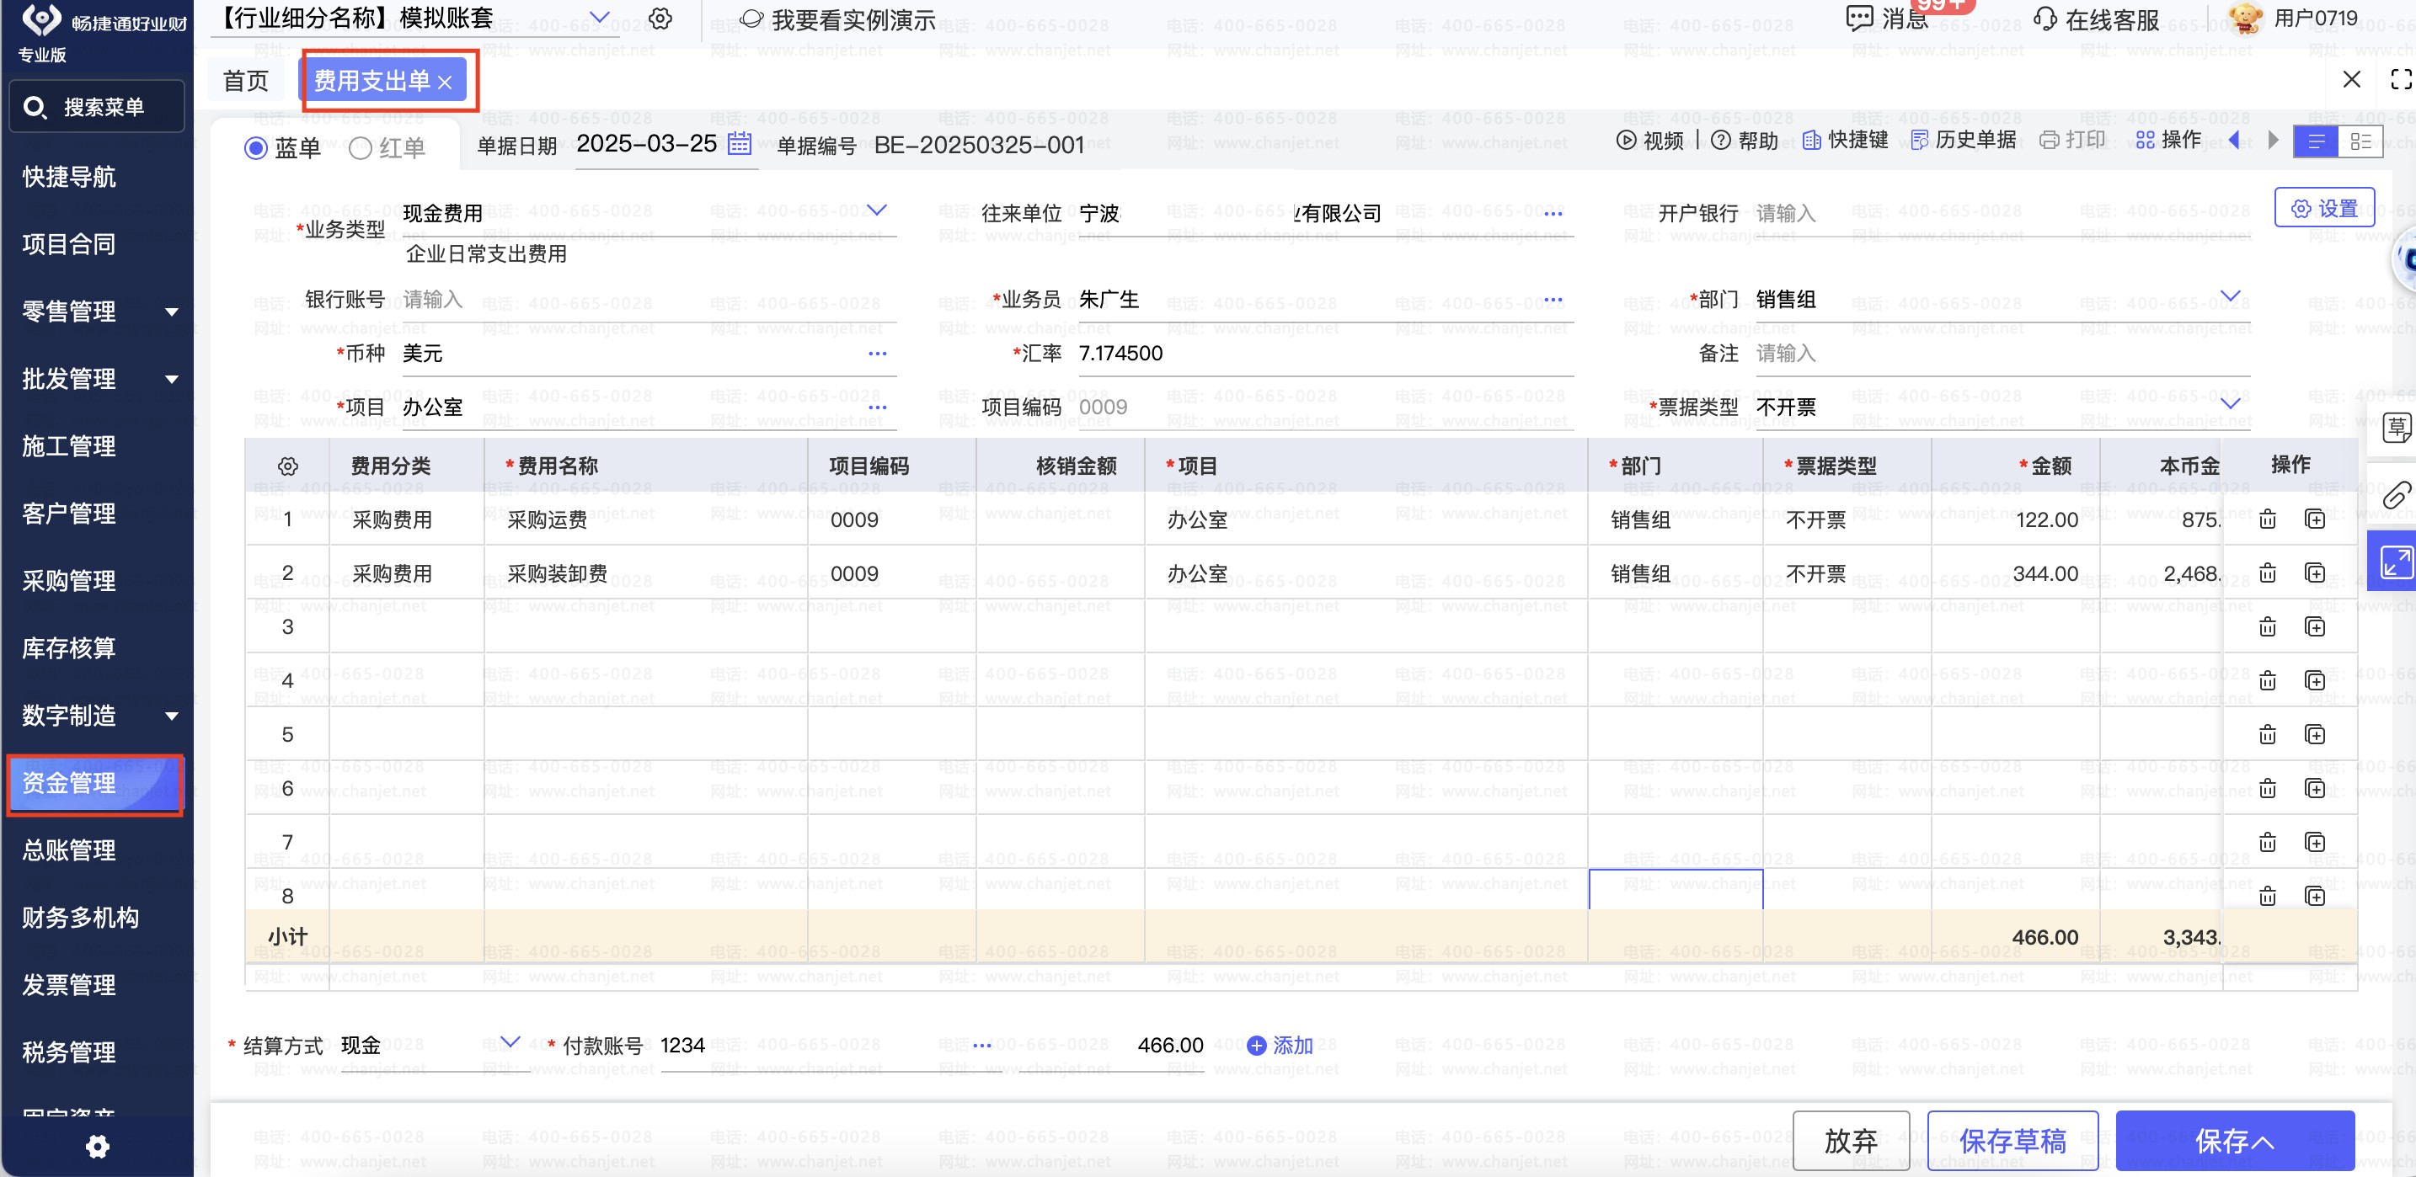Open 发票管理 in sidebar
Screen dimensions: 2416x1177
point(68,986)
